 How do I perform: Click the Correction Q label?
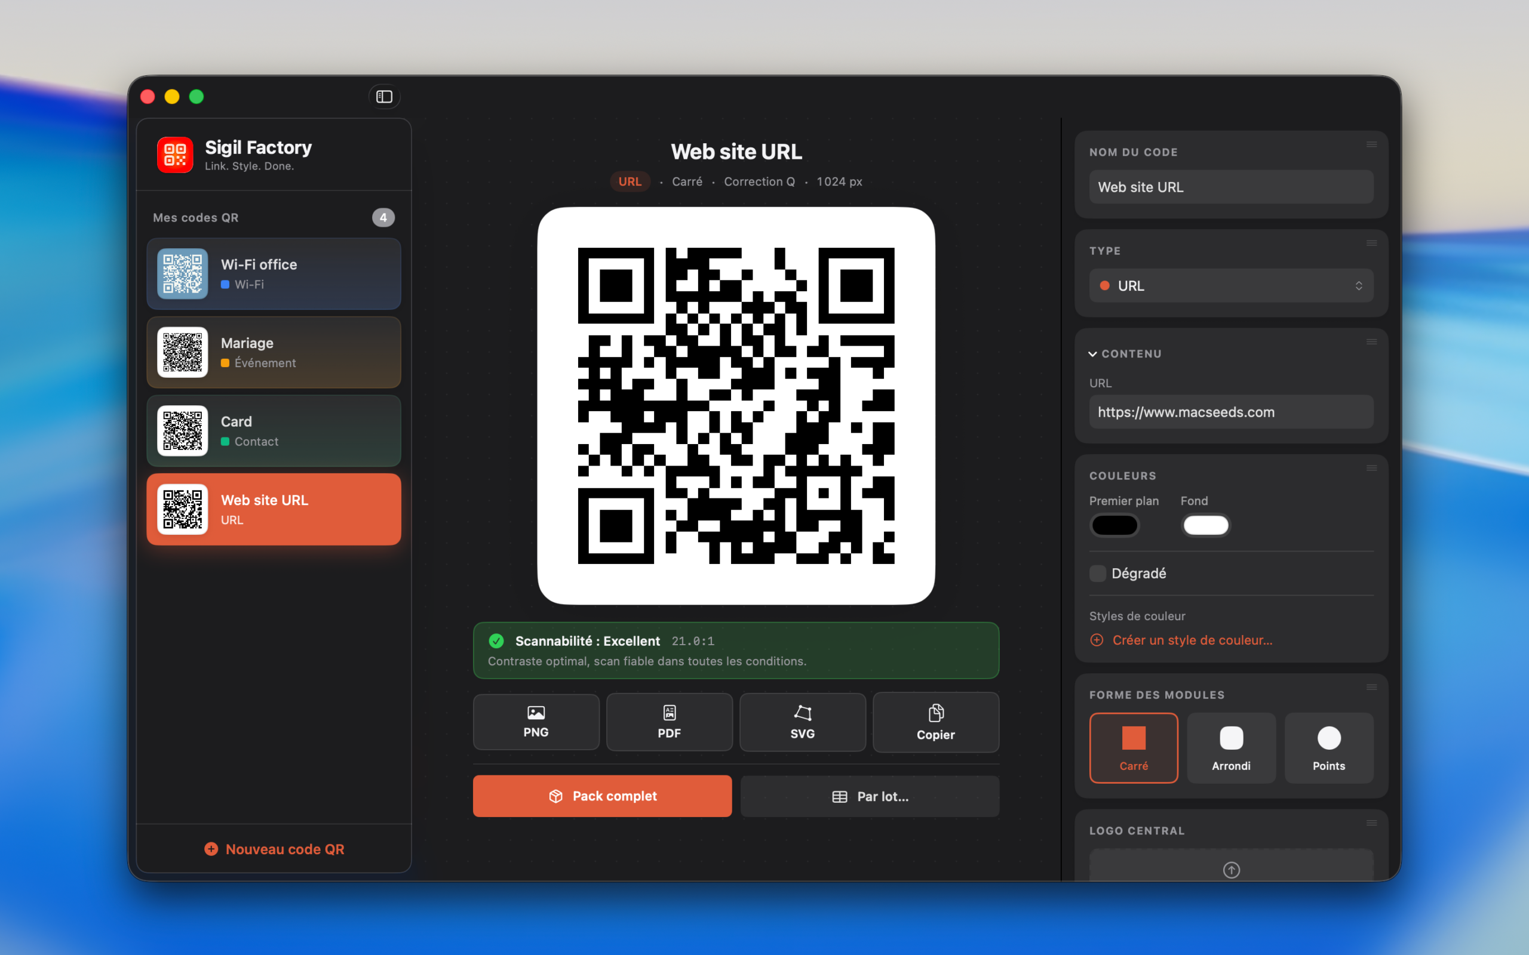point(759,181)
